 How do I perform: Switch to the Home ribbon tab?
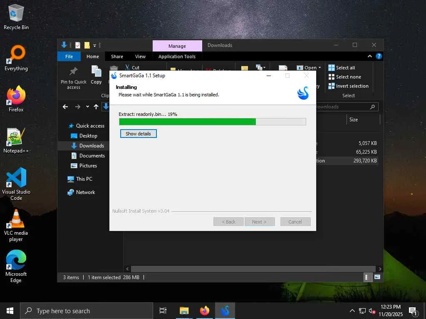(x=93, y=56)
